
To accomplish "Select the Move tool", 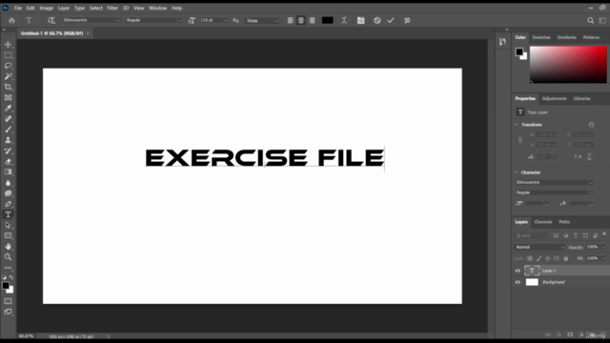I will [x=9, y=45].
